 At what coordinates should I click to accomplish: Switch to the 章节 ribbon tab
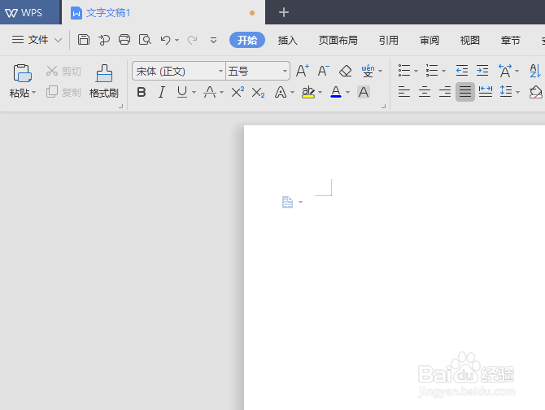coord(511,41)
